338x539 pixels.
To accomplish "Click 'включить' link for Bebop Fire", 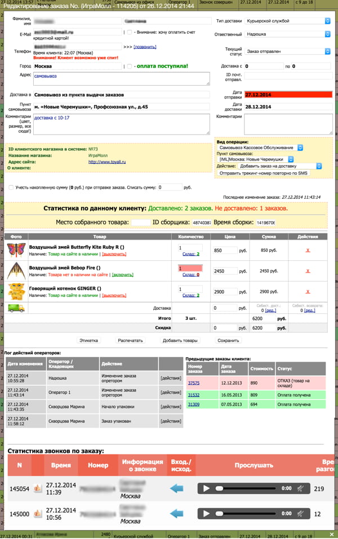I will (123, 275).
